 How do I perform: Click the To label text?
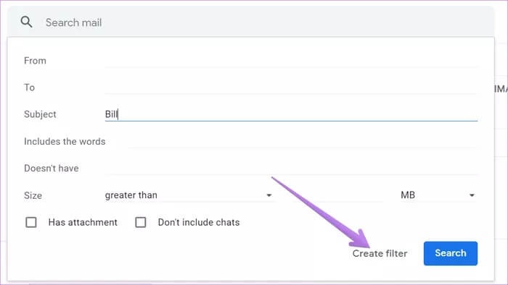29,88
